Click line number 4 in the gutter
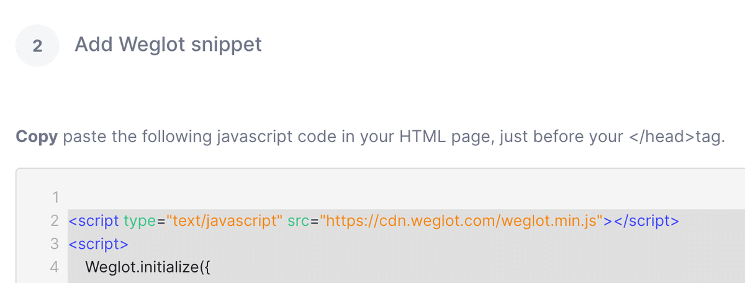 click(55, 267)
